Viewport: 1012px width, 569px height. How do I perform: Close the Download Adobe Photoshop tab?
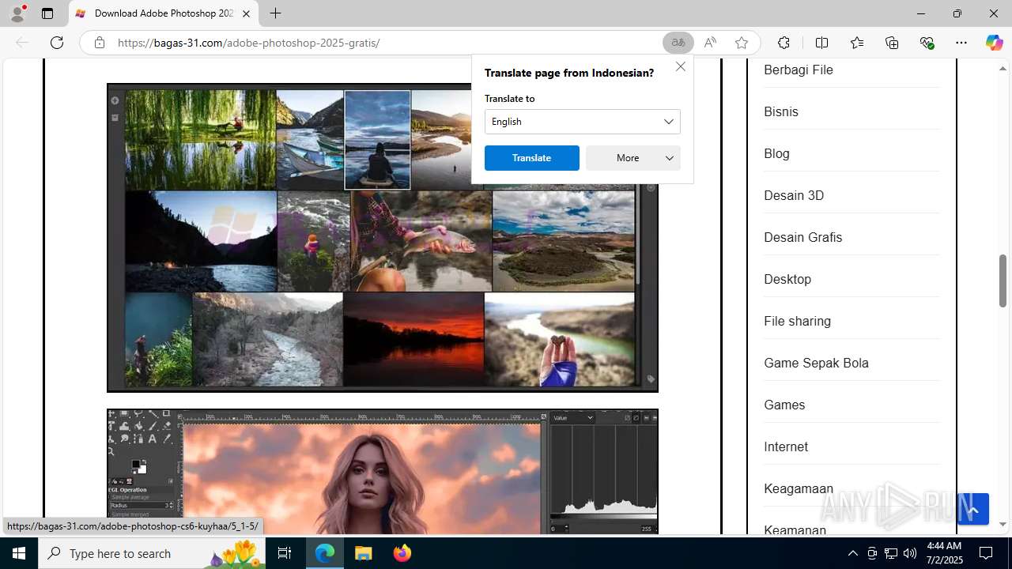click(246, 13)
